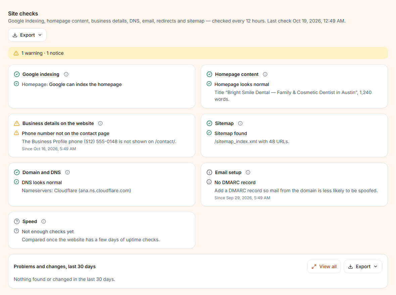Click the download icon in the top Export button

(15, 35)
